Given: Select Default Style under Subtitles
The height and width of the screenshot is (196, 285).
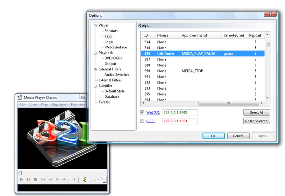Looking at the screenshot, I should pos(114,91).
